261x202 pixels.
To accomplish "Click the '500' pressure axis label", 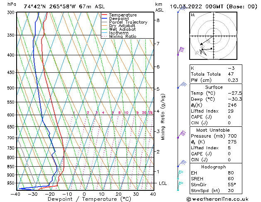I will [x=12, y=88].
